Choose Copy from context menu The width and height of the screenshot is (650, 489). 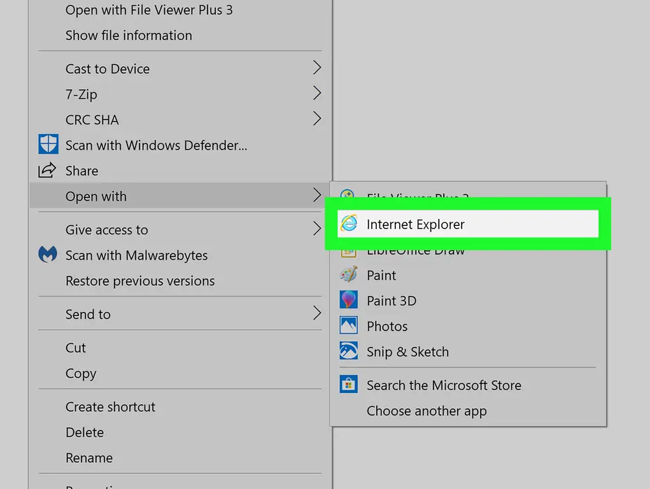point(180,373)
